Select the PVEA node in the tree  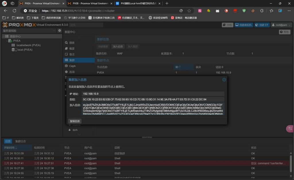click(17, 41)
